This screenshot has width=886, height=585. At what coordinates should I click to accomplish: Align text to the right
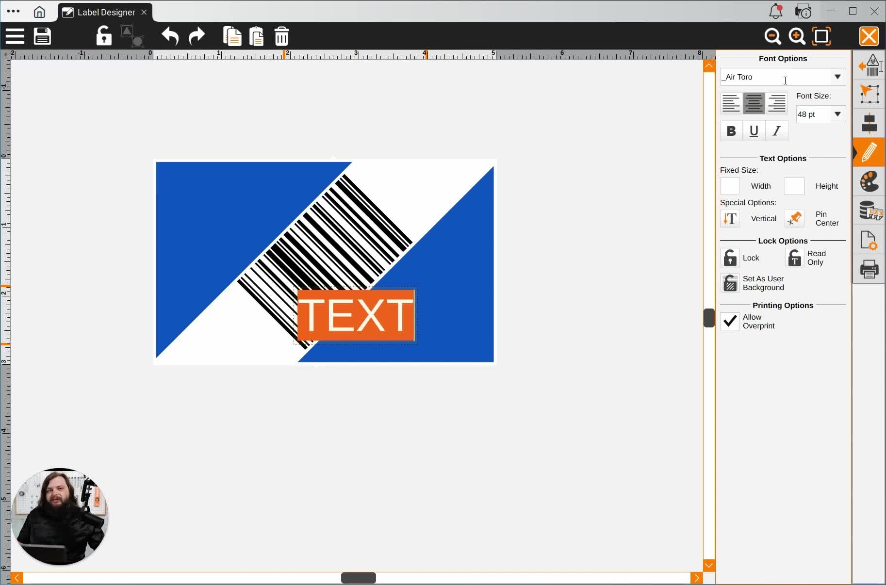click(777, 103)
